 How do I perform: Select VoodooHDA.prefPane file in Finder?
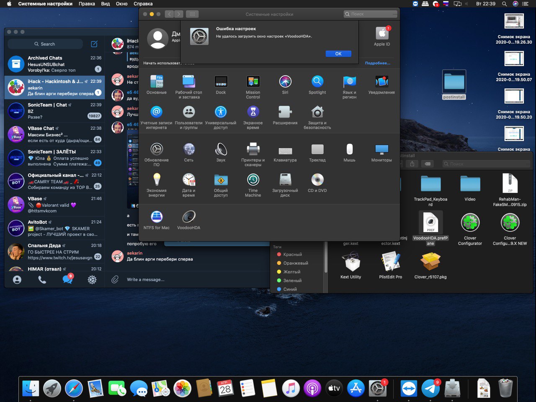[x=430, y=229]
